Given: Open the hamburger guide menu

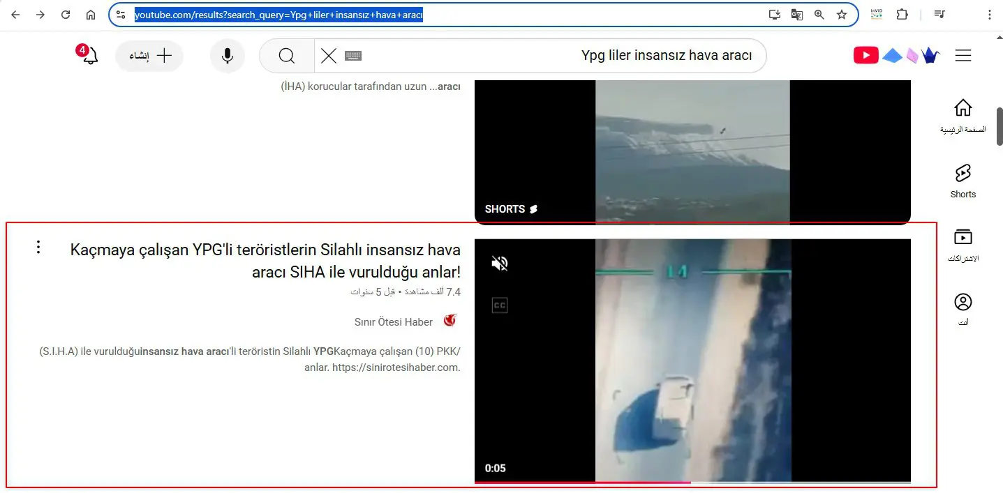Looking at the screenshot, I should (963, 55).
